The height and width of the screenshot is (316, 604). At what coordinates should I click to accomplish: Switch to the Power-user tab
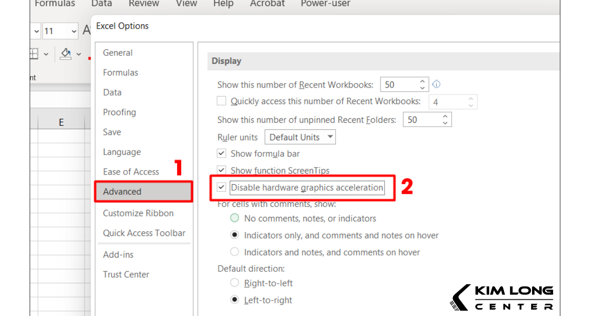point(325,4)
